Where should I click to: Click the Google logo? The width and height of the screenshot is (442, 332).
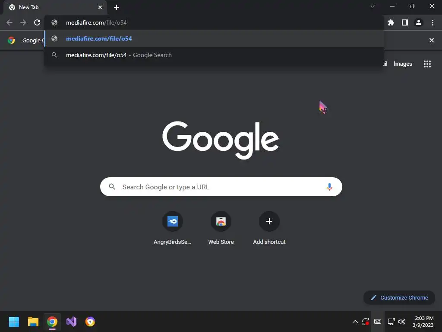pyautogui.click(x=221, y=140)
